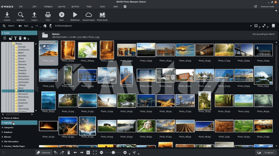Switch to fullscreen view icon

(x=95, y=152)
